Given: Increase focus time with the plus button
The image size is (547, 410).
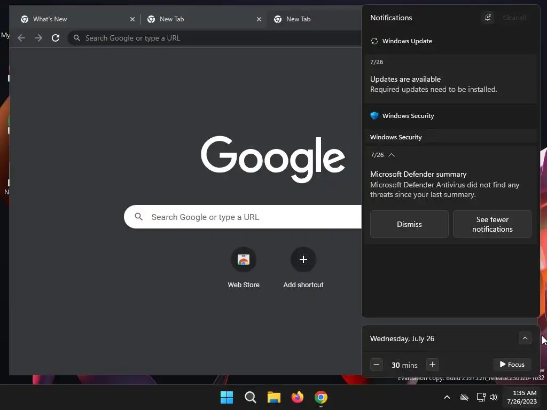Looking at the screenshot, I should [x=432, y=365].
